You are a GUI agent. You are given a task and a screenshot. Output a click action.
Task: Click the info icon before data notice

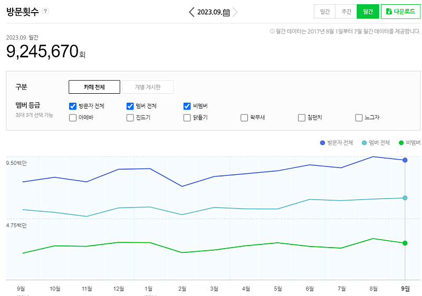272,32
